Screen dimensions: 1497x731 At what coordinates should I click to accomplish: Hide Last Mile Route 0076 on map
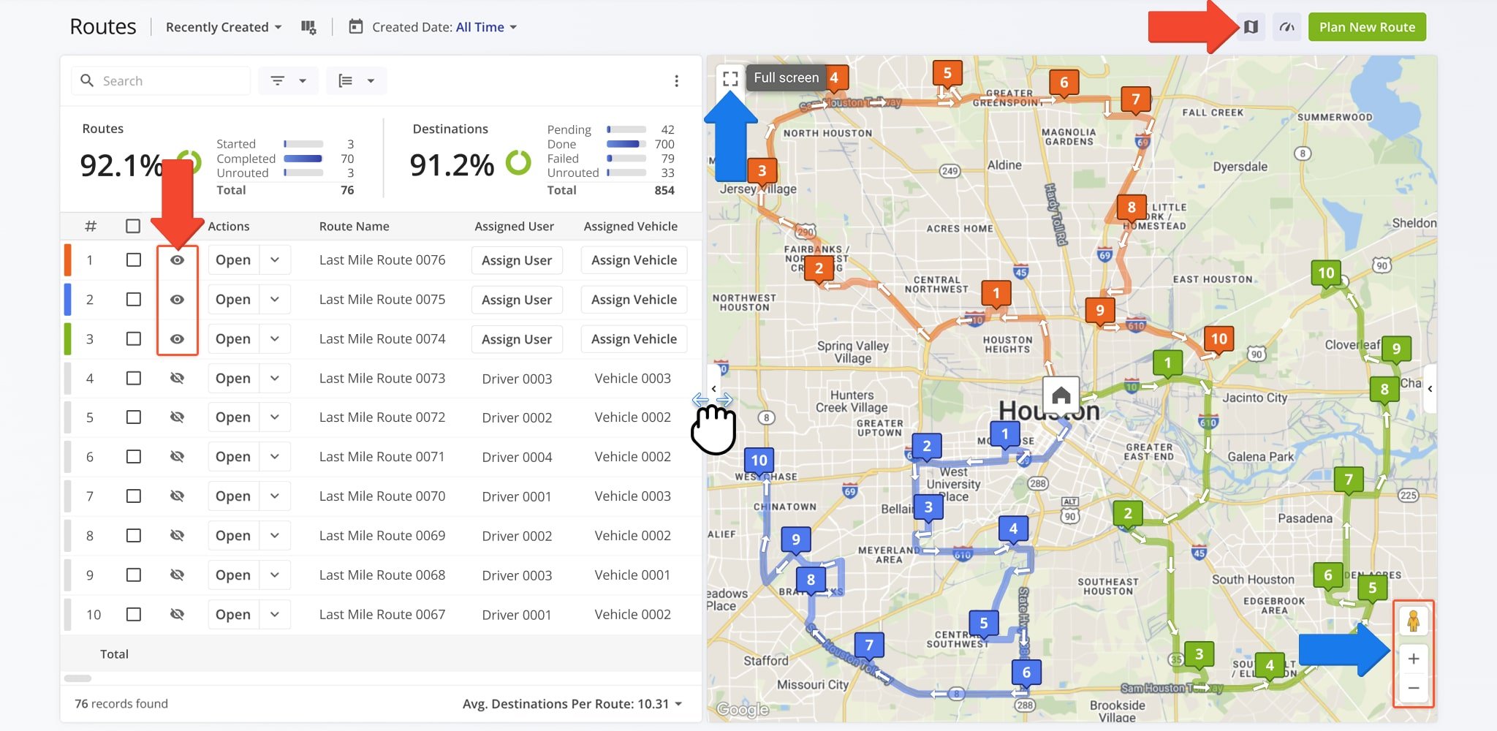(177, 260)
